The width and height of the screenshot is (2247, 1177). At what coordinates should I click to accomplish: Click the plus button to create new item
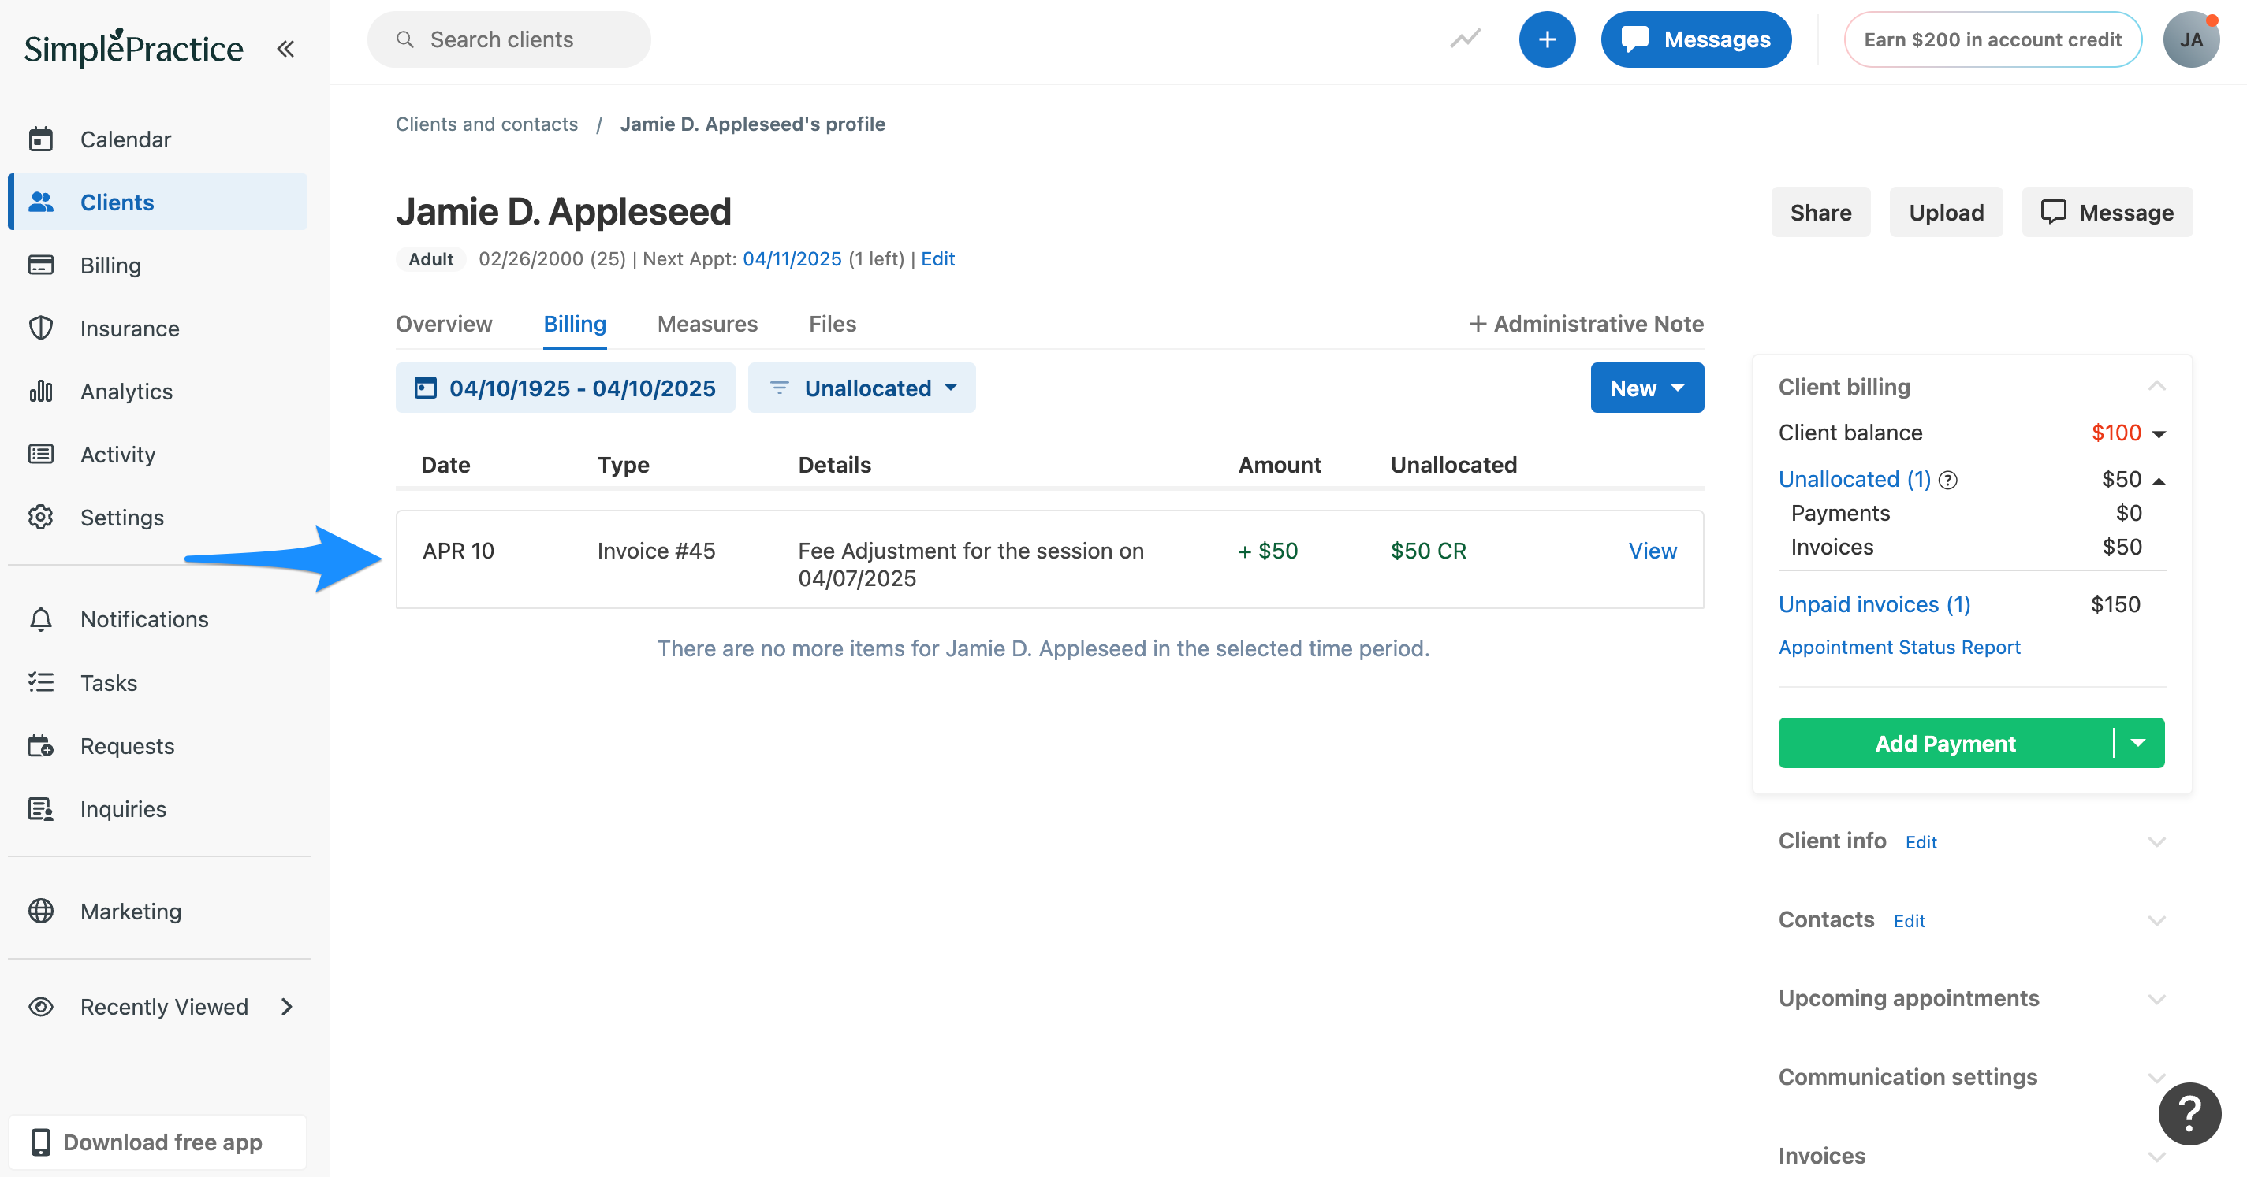coord(1548,39)
